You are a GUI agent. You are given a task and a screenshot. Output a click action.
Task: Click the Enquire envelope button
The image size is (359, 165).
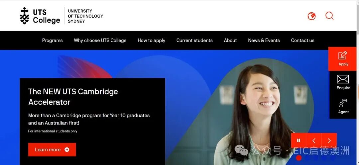343,82
